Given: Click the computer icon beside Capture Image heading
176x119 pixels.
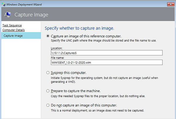Looking at the screenshot, I should click(8, 15).
